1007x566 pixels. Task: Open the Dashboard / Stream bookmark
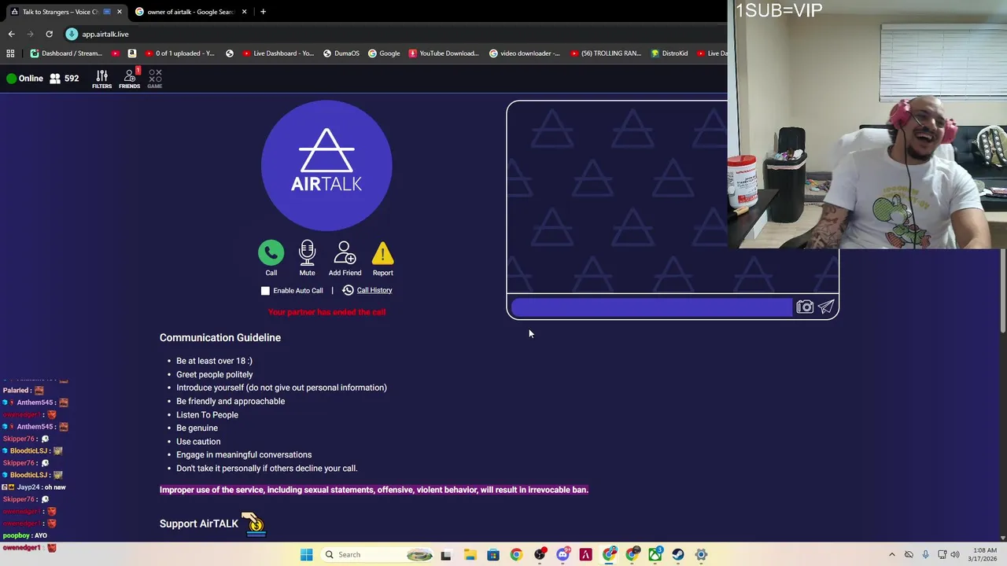coord(66,53)
